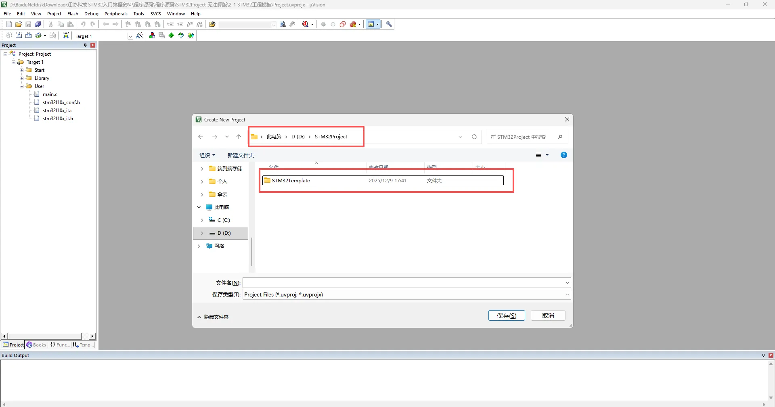Open the view mode dropdown arrow
Image resolution: width=775 pixels, height=407 pixels.
point(547,155)
